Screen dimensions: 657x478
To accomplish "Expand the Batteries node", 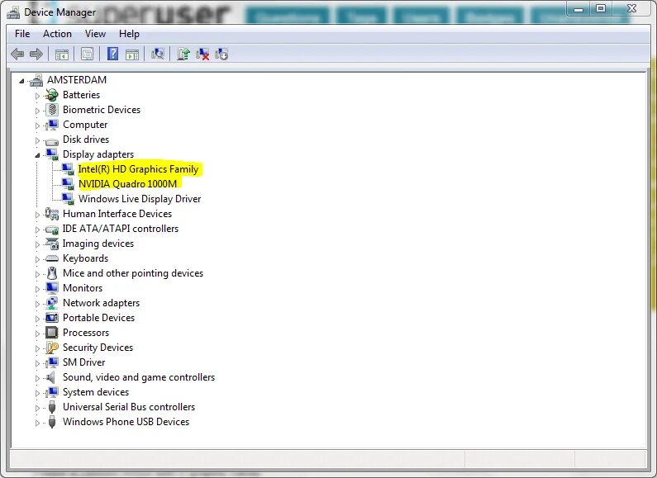I will (x=37, y=96).
